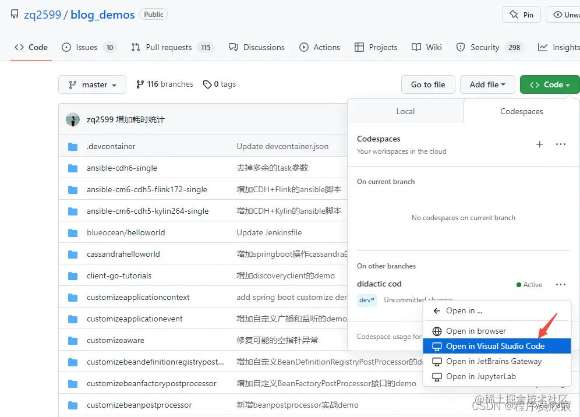Open the .devcontainer folder
Image resolution: width=580 pixels, height=417 pixels.
coord(111,147)
